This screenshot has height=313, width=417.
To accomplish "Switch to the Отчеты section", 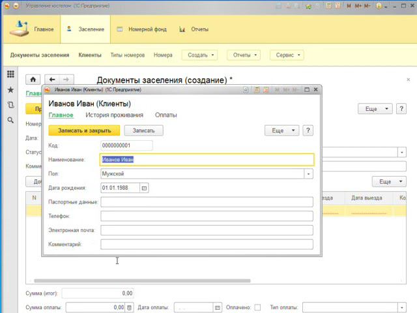I will point(194,29).
